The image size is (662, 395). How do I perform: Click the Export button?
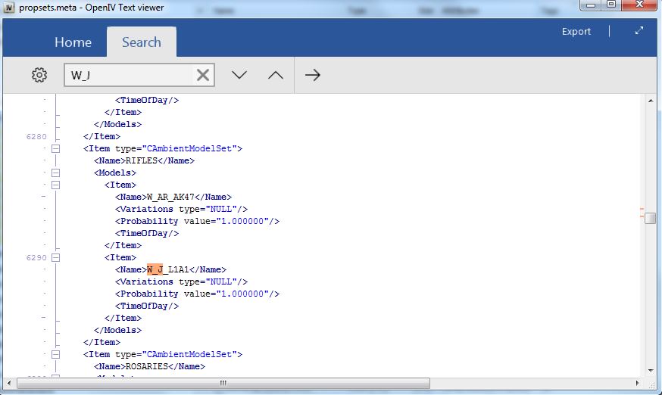click(576, 31)
